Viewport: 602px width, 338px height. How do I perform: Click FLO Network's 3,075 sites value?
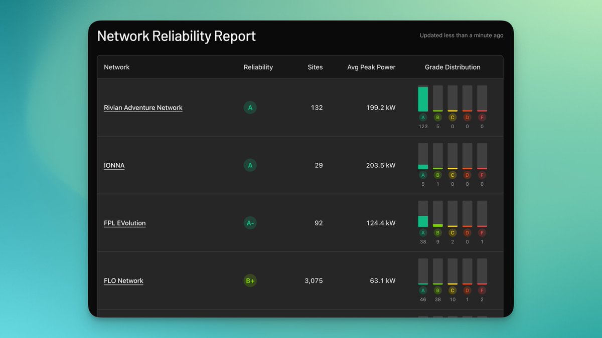coord(314,281)
